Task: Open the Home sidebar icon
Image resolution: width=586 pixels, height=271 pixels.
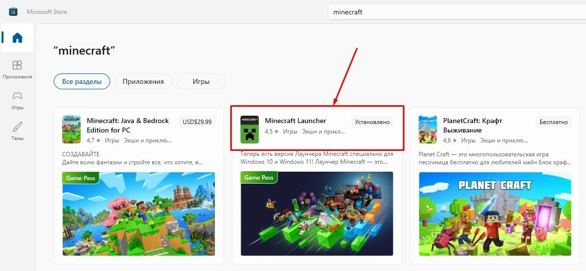Action: coord(17,38)
